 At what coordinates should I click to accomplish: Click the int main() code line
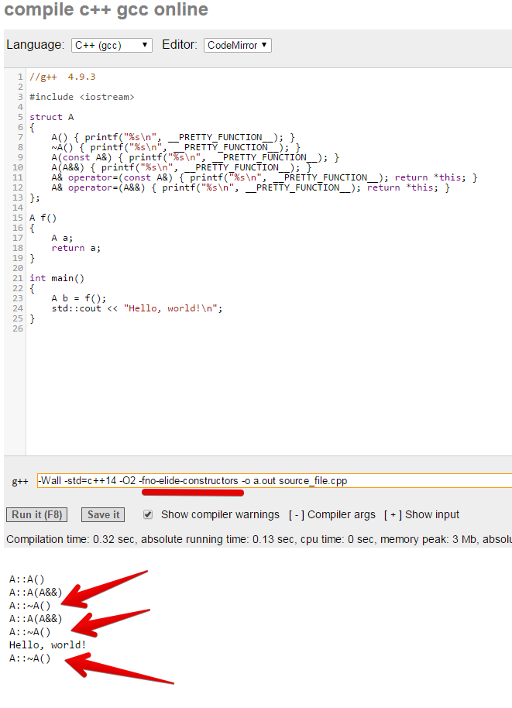tap(57, 278)
